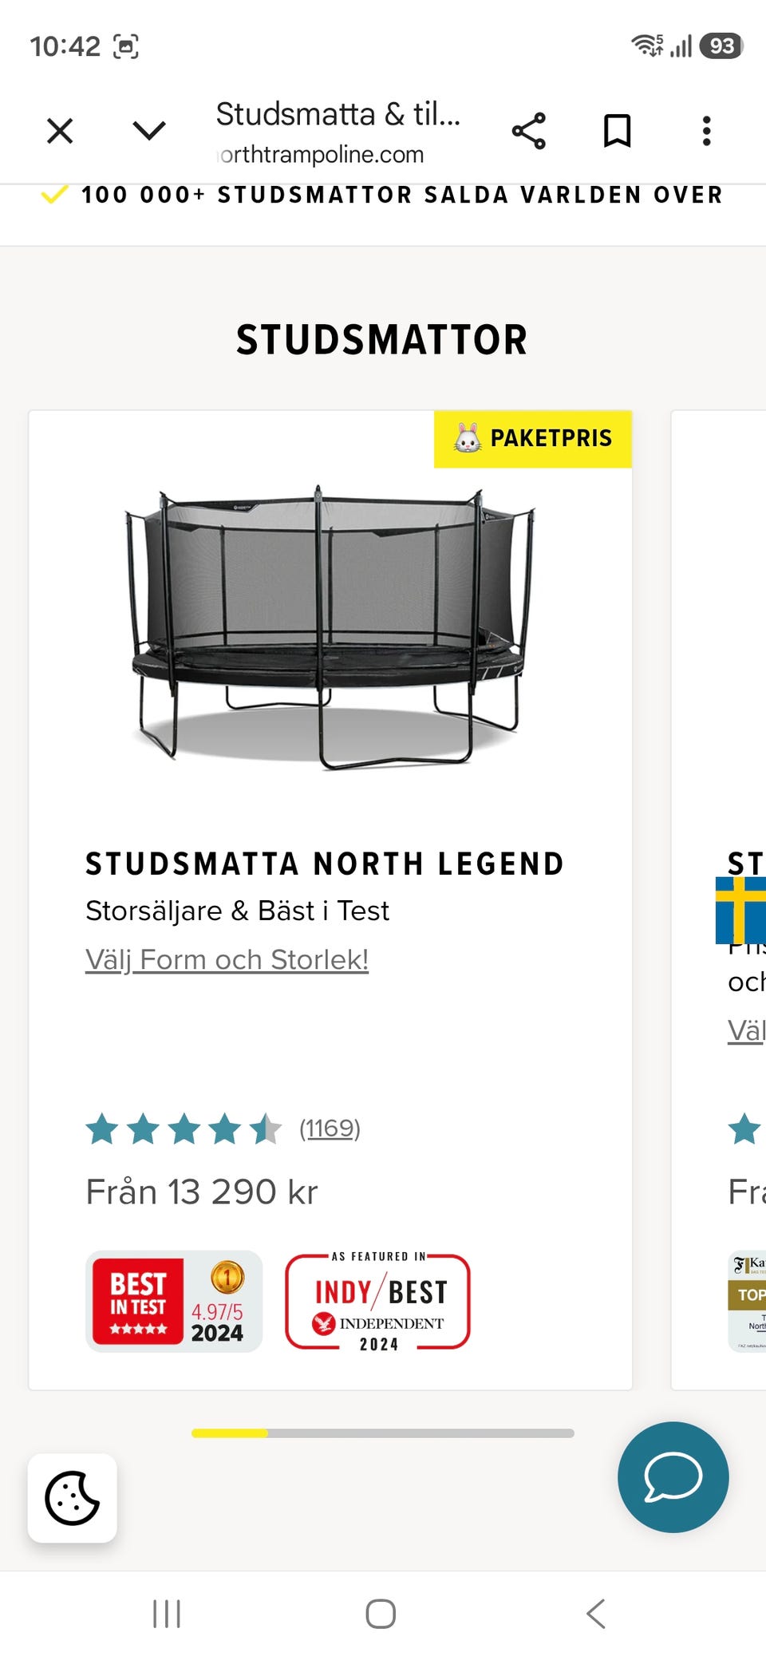Click the yellow carousel progress bar
This screenshot has height=1660, width=766.
pyautogui.click(x=230, y=1433)
